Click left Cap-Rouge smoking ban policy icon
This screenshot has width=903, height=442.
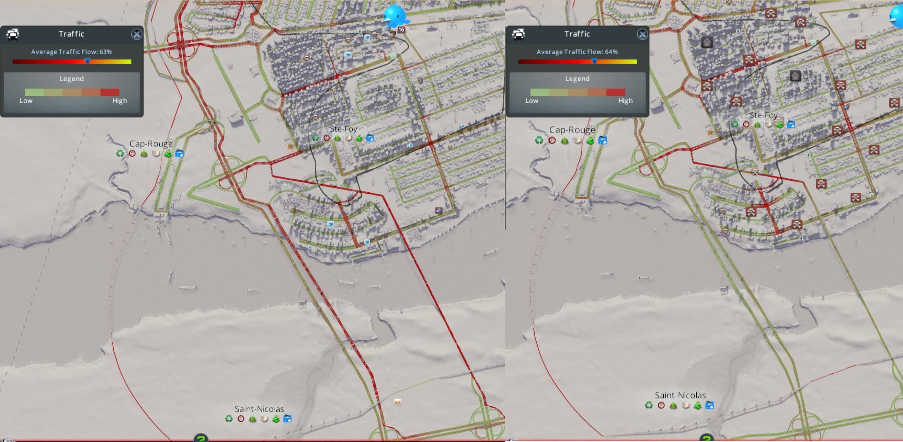(132, 154)
